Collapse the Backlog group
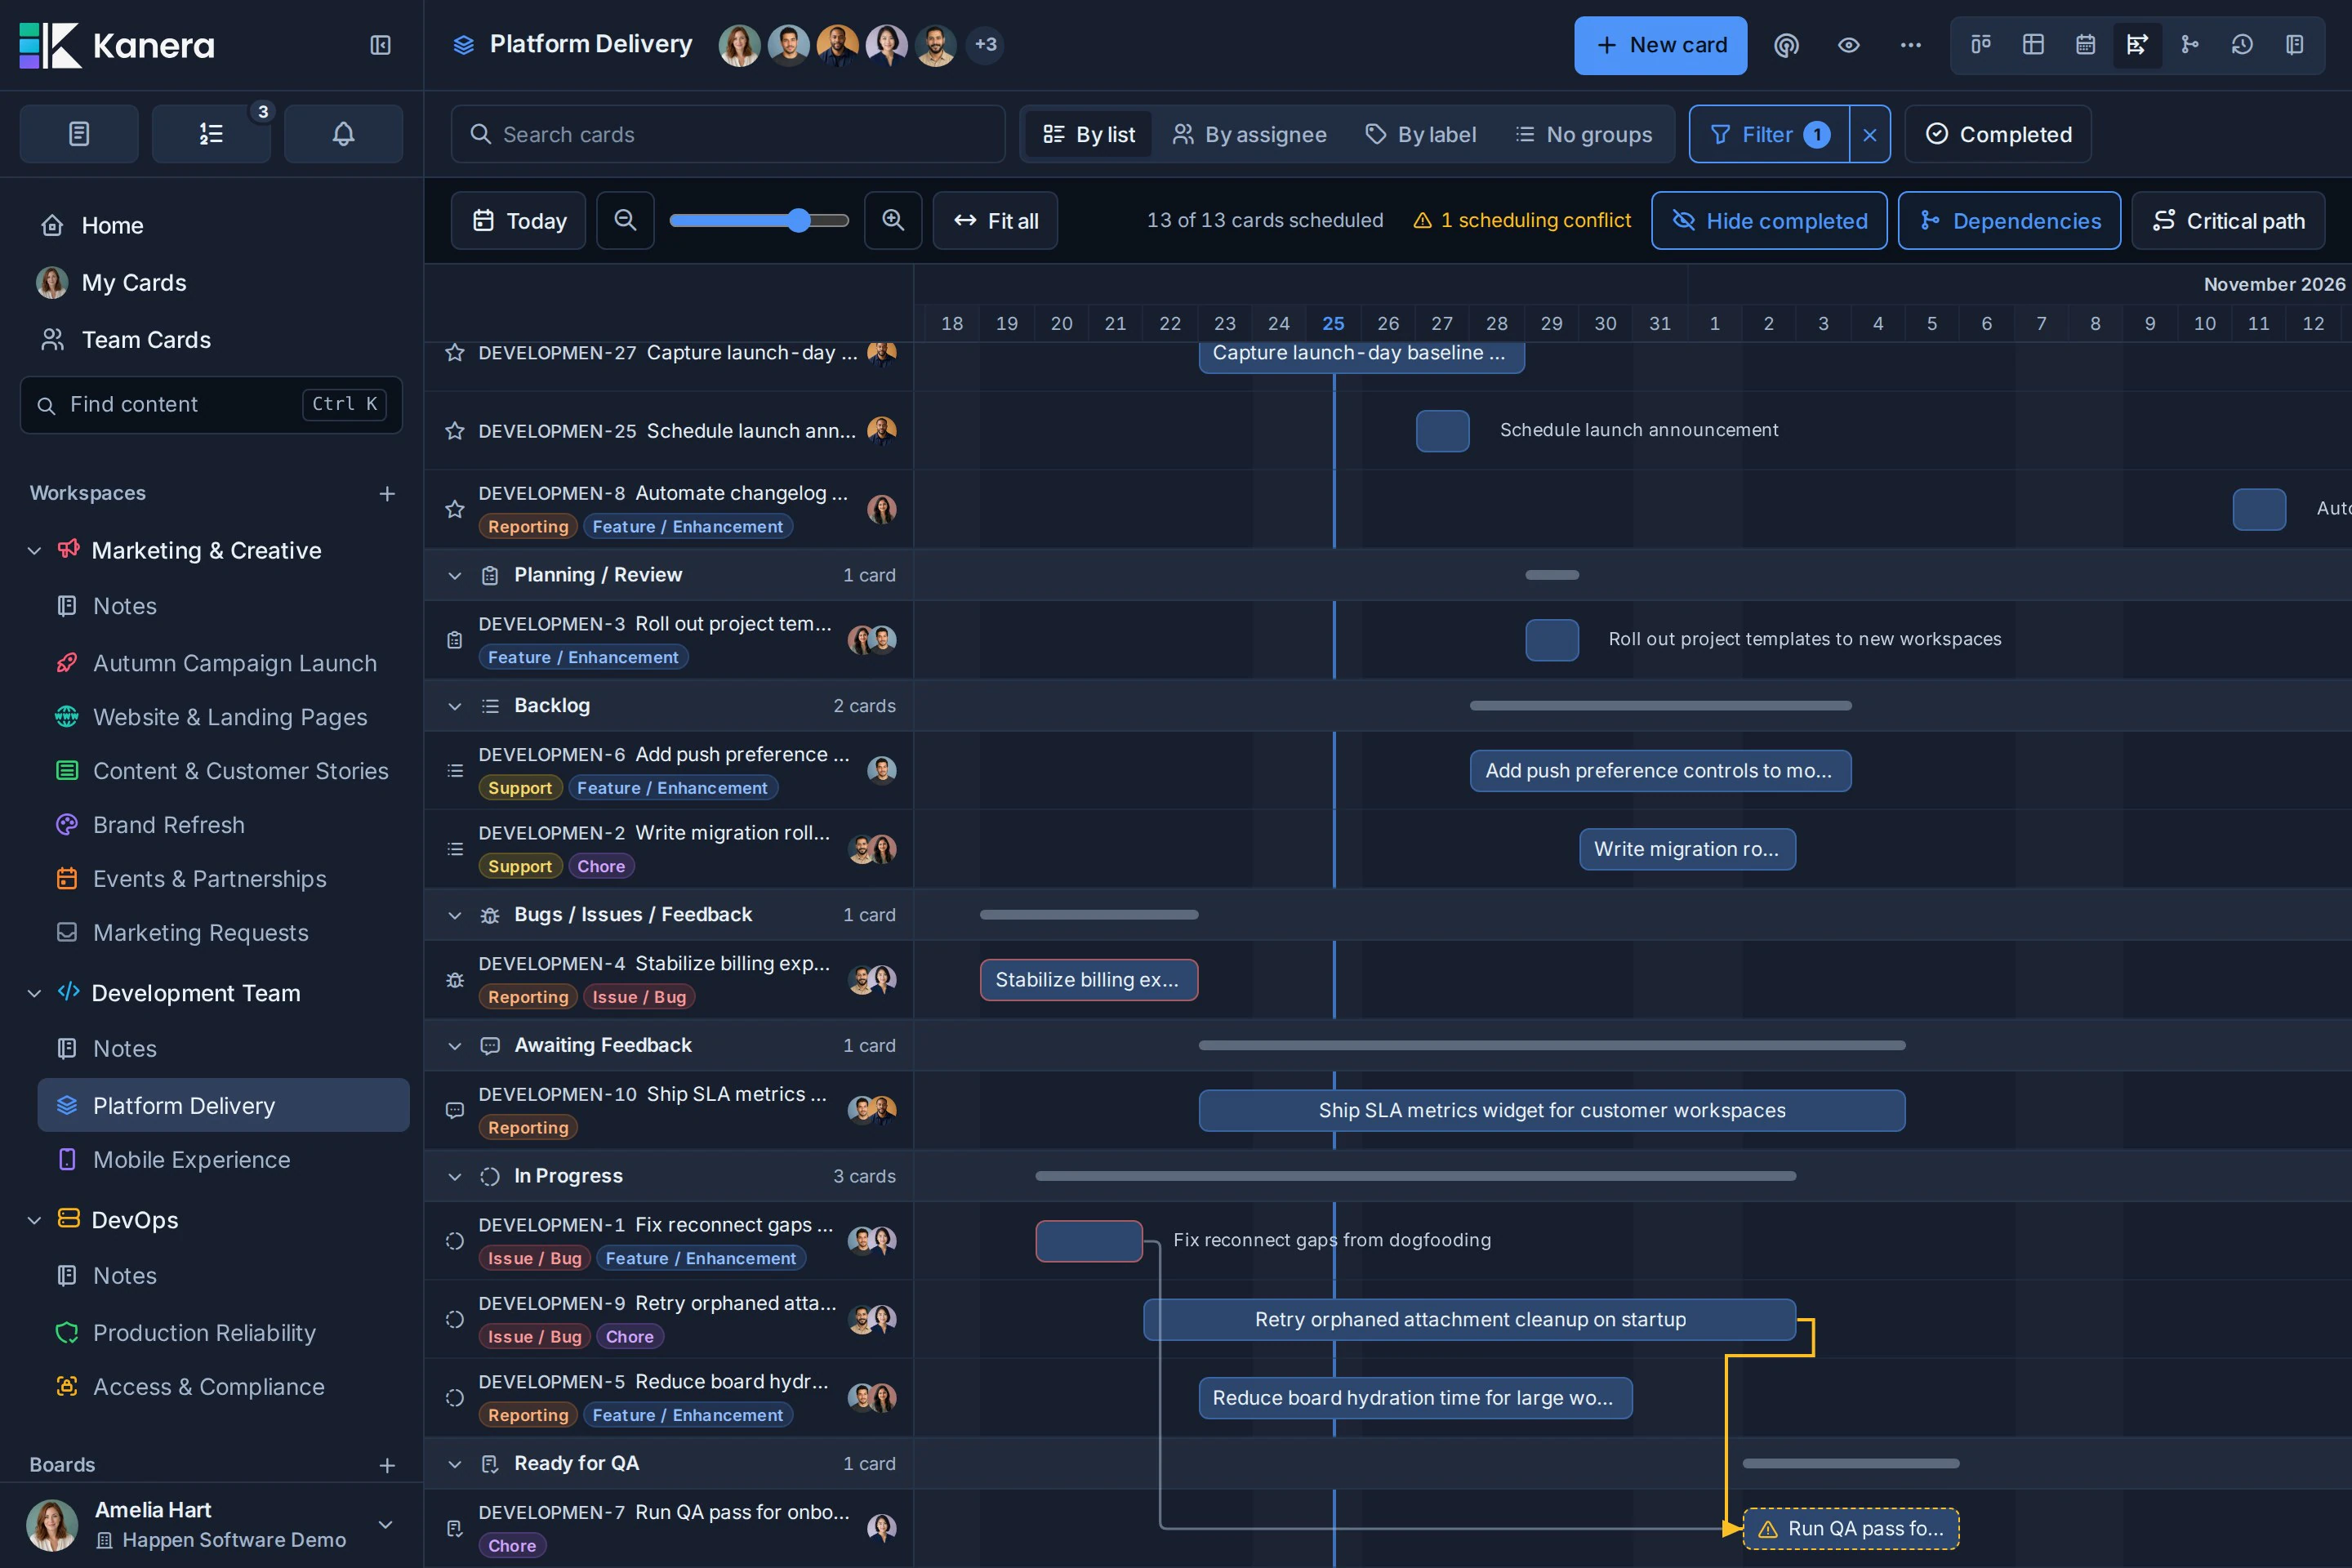The image size is (2352, 1568). click(455, 706)
